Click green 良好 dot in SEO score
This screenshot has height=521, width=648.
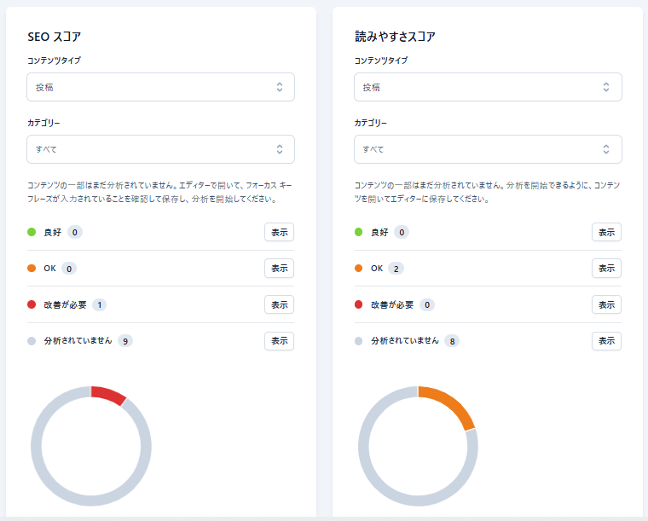click(32, 232)
